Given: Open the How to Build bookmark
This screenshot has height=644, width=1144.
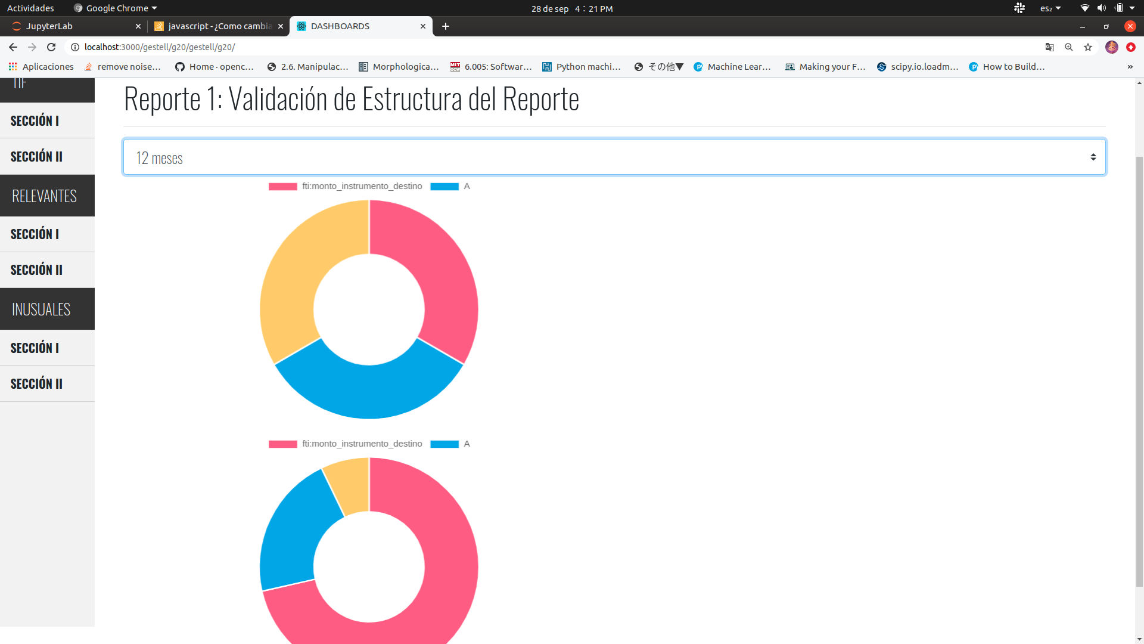Looking at the screenshot, I should click(1007, 67).
